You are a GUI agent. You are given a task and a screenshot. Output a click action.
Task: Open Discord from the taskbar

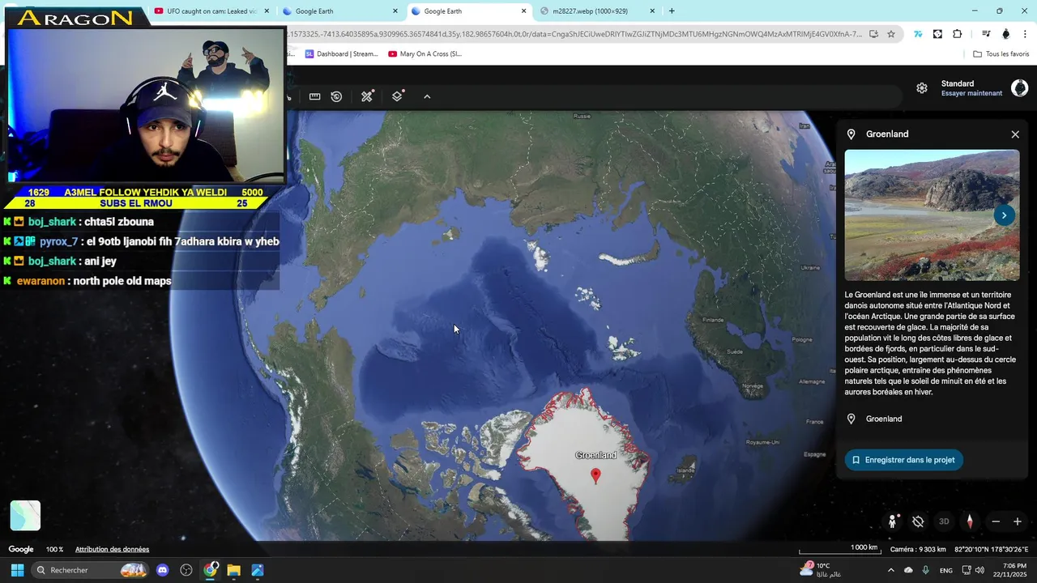163,570
